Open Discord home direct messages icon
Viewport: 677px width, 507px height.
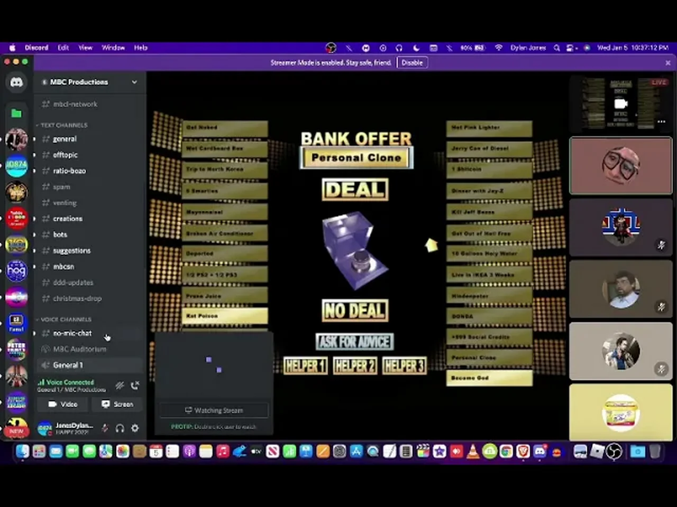click(x=16, y=83)
